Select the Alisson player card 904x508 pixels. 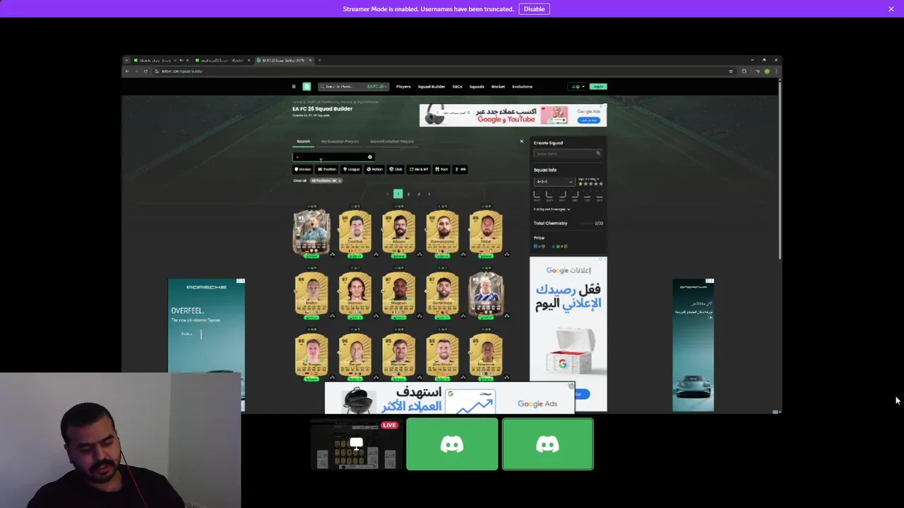[398, 231]
